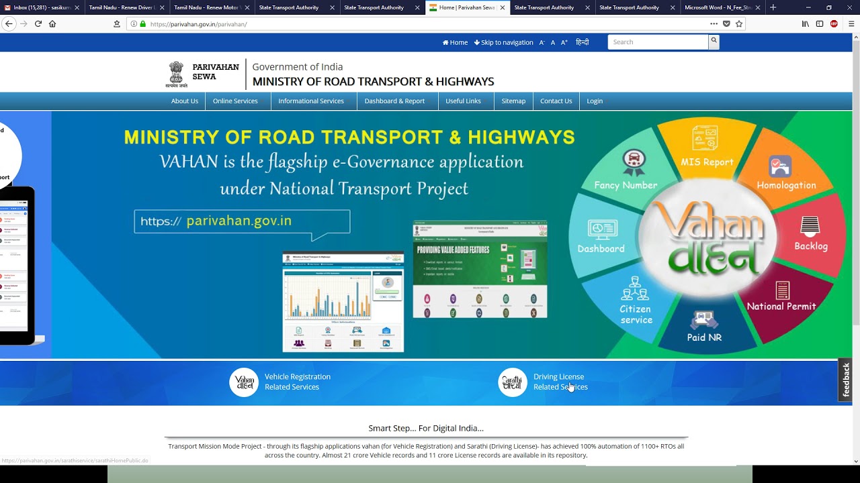Click the National Permit segment icon
The width and height of the screenshot is (860, 483).
pyautogui.click(x=783, y=290)
